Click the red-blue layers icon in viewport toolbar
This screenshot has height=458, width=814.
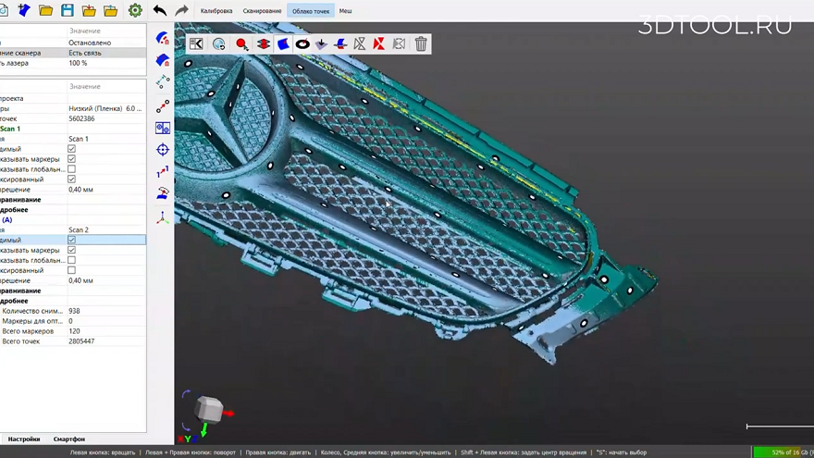[x=264, y=44]
